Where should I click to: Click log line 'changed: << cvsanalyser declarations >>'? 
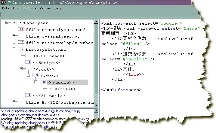click(x=30, y=115)
